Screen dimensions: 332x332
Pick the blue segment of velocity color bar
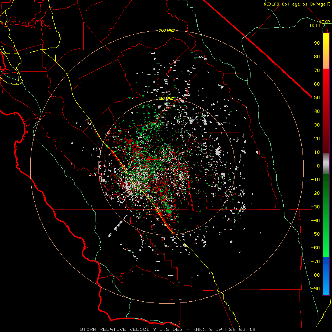326,275
